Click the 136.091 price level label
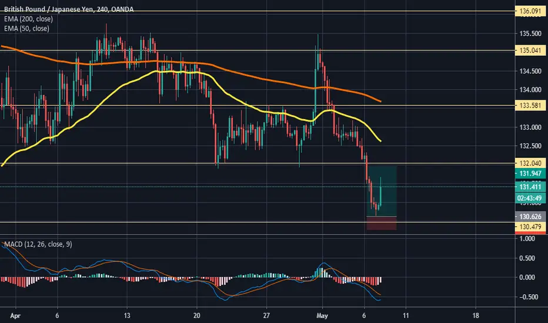548x323 pixels. pyautogui.click(x=530, y=11)
